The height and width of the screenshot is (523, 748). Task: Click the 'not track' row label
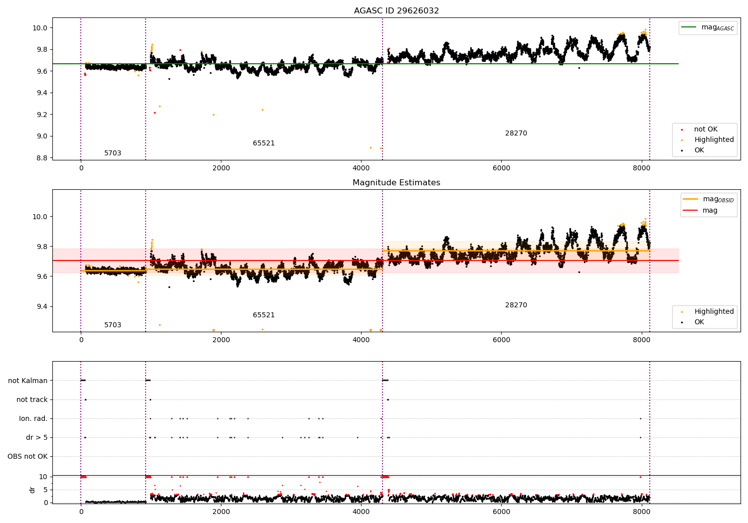pyautogui.click(x=32, y=400)
